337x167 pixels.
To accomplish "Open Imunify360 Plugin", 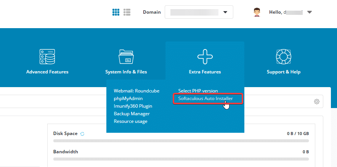I will pos(133,106).
